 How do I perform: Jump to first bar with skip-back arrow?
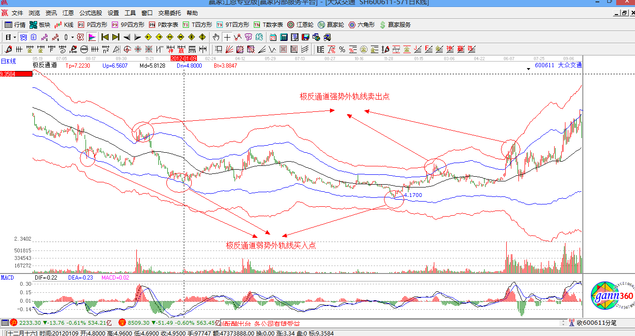coord(105,37)
